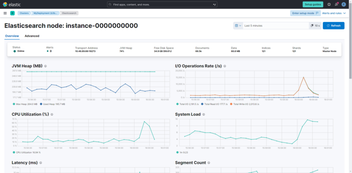The width and height of the screenshot is (352, 173).
Task: Show info for I/O Operations Rate chart
Action: click(x=225, y=66)
